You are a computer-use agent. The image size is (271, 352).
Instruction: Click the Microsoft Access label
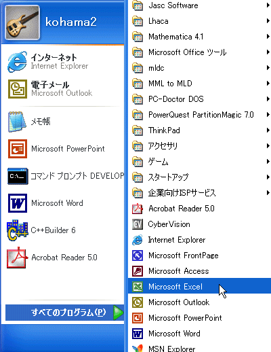pos(179,271)
